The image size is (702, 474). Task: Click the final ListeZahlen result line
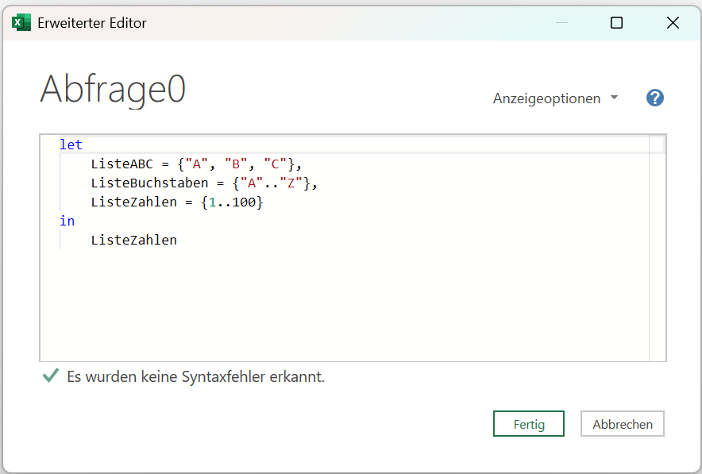(134, 240)
